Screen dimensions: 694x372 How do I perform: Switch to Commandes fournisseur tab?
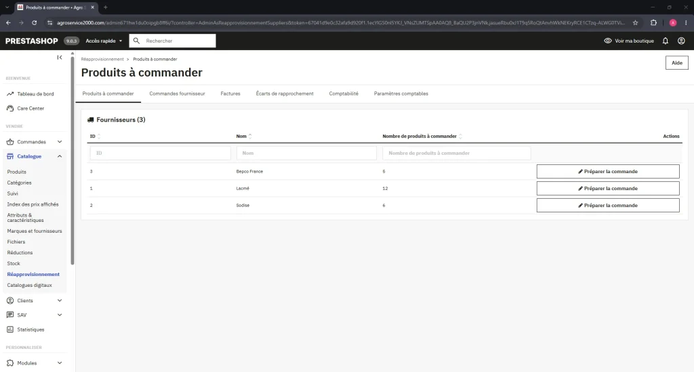(x=177, y=93)
